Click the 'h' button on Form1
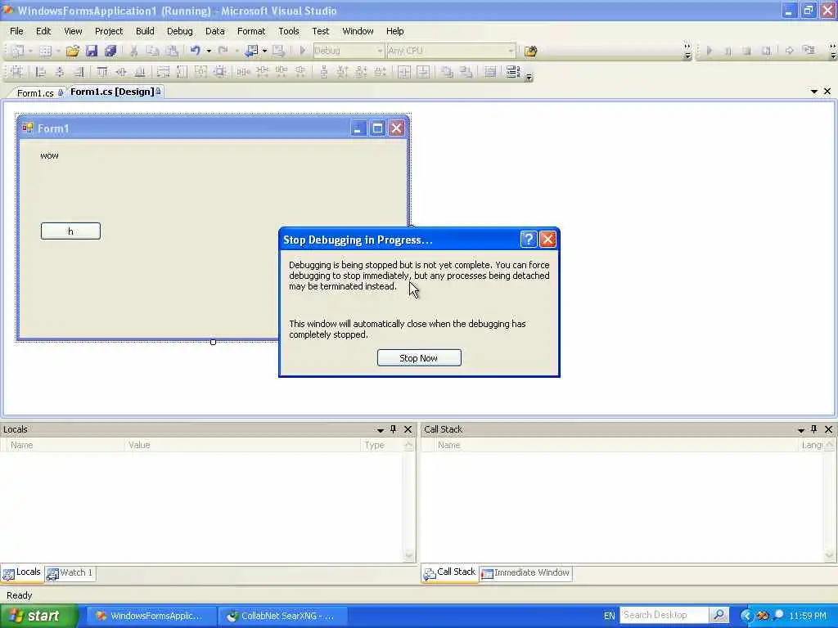The image size is (838, 628). pyautogui.click(x=70, y=231)
